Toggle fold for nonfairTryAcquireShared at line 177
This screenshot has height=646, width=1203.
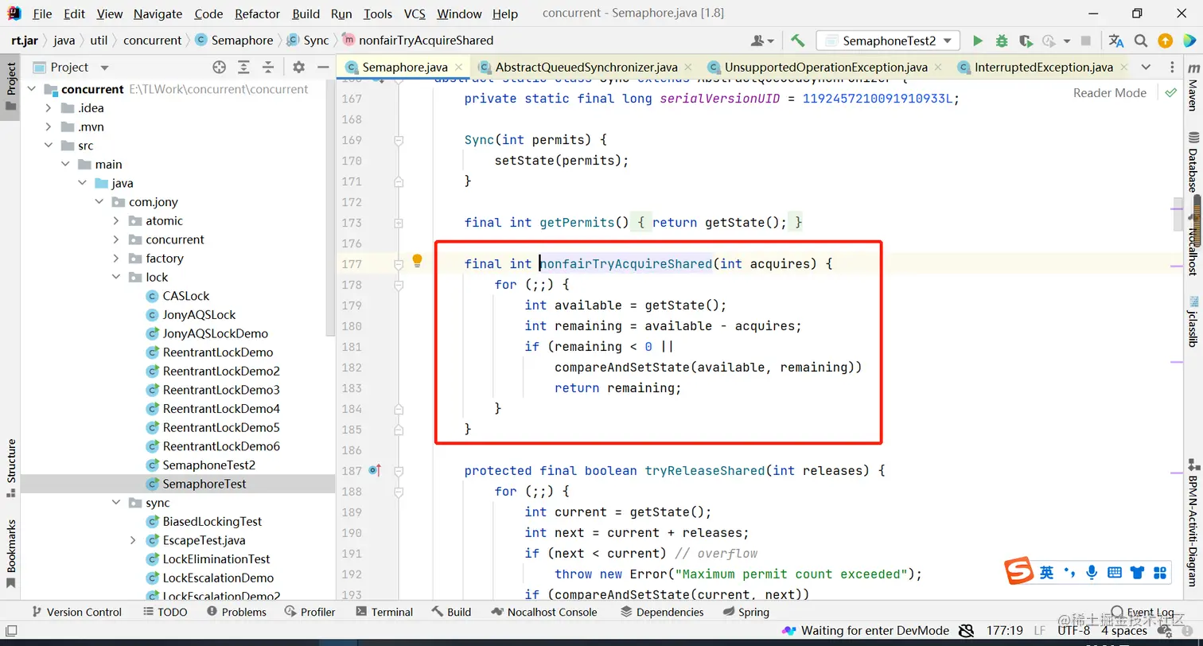399,264
